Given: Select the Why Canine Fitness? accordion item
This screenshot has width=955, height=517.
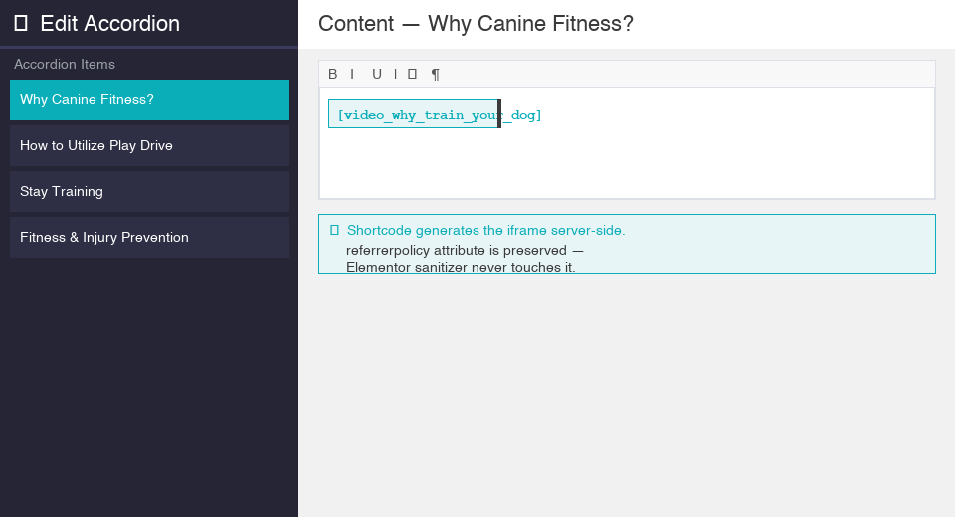Looking at the screenshot, I should [x=149, y=100].
